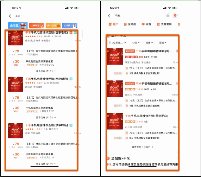Click the magnifier icon on 全站搜 banner

point(75,26)
